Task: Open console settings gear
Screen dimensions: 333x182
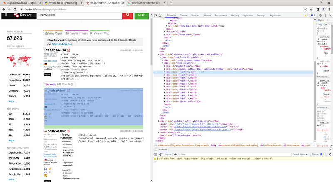Action: 330,155
